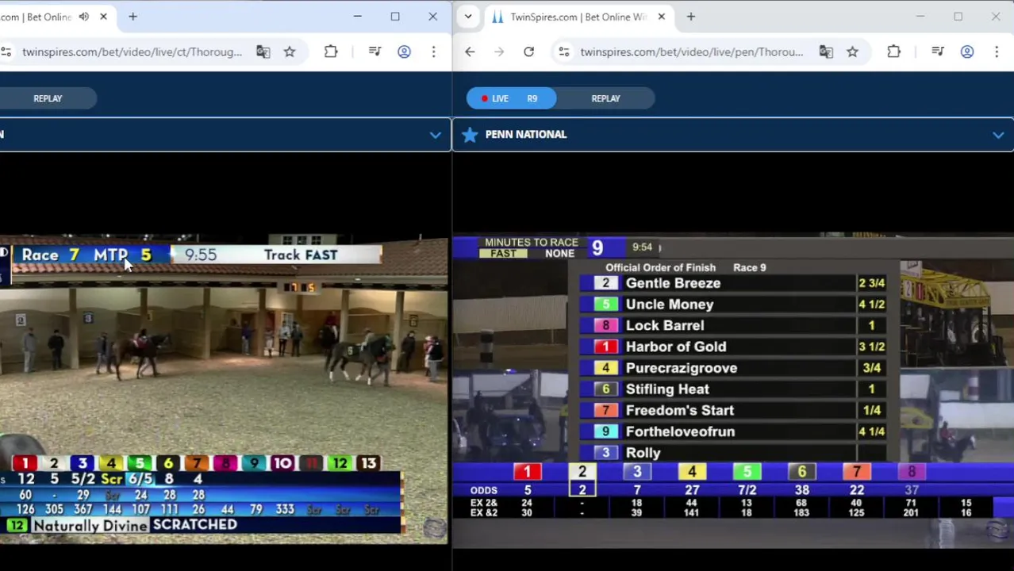The height and width of the screenshot is (571, 1014).
Task: Click the Track FAST label on left video
Action: pyautogui.click(x=301, y=255)
